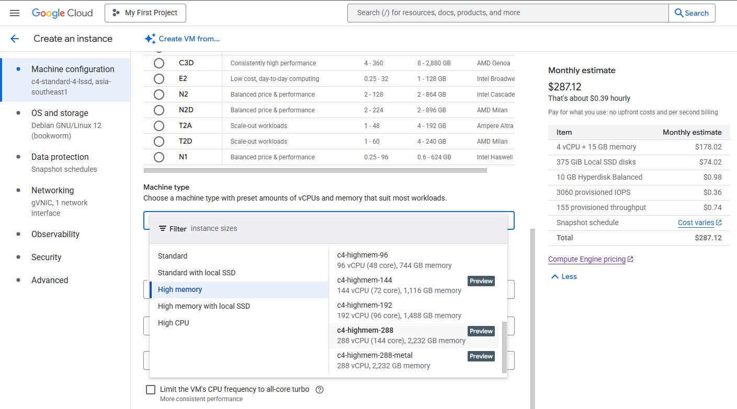
Task: Open the My First Project selector
Action: point(145,13)
